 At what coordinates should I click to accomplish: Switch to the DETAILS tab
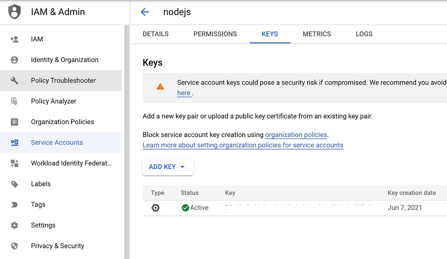[x=155, y=34]
